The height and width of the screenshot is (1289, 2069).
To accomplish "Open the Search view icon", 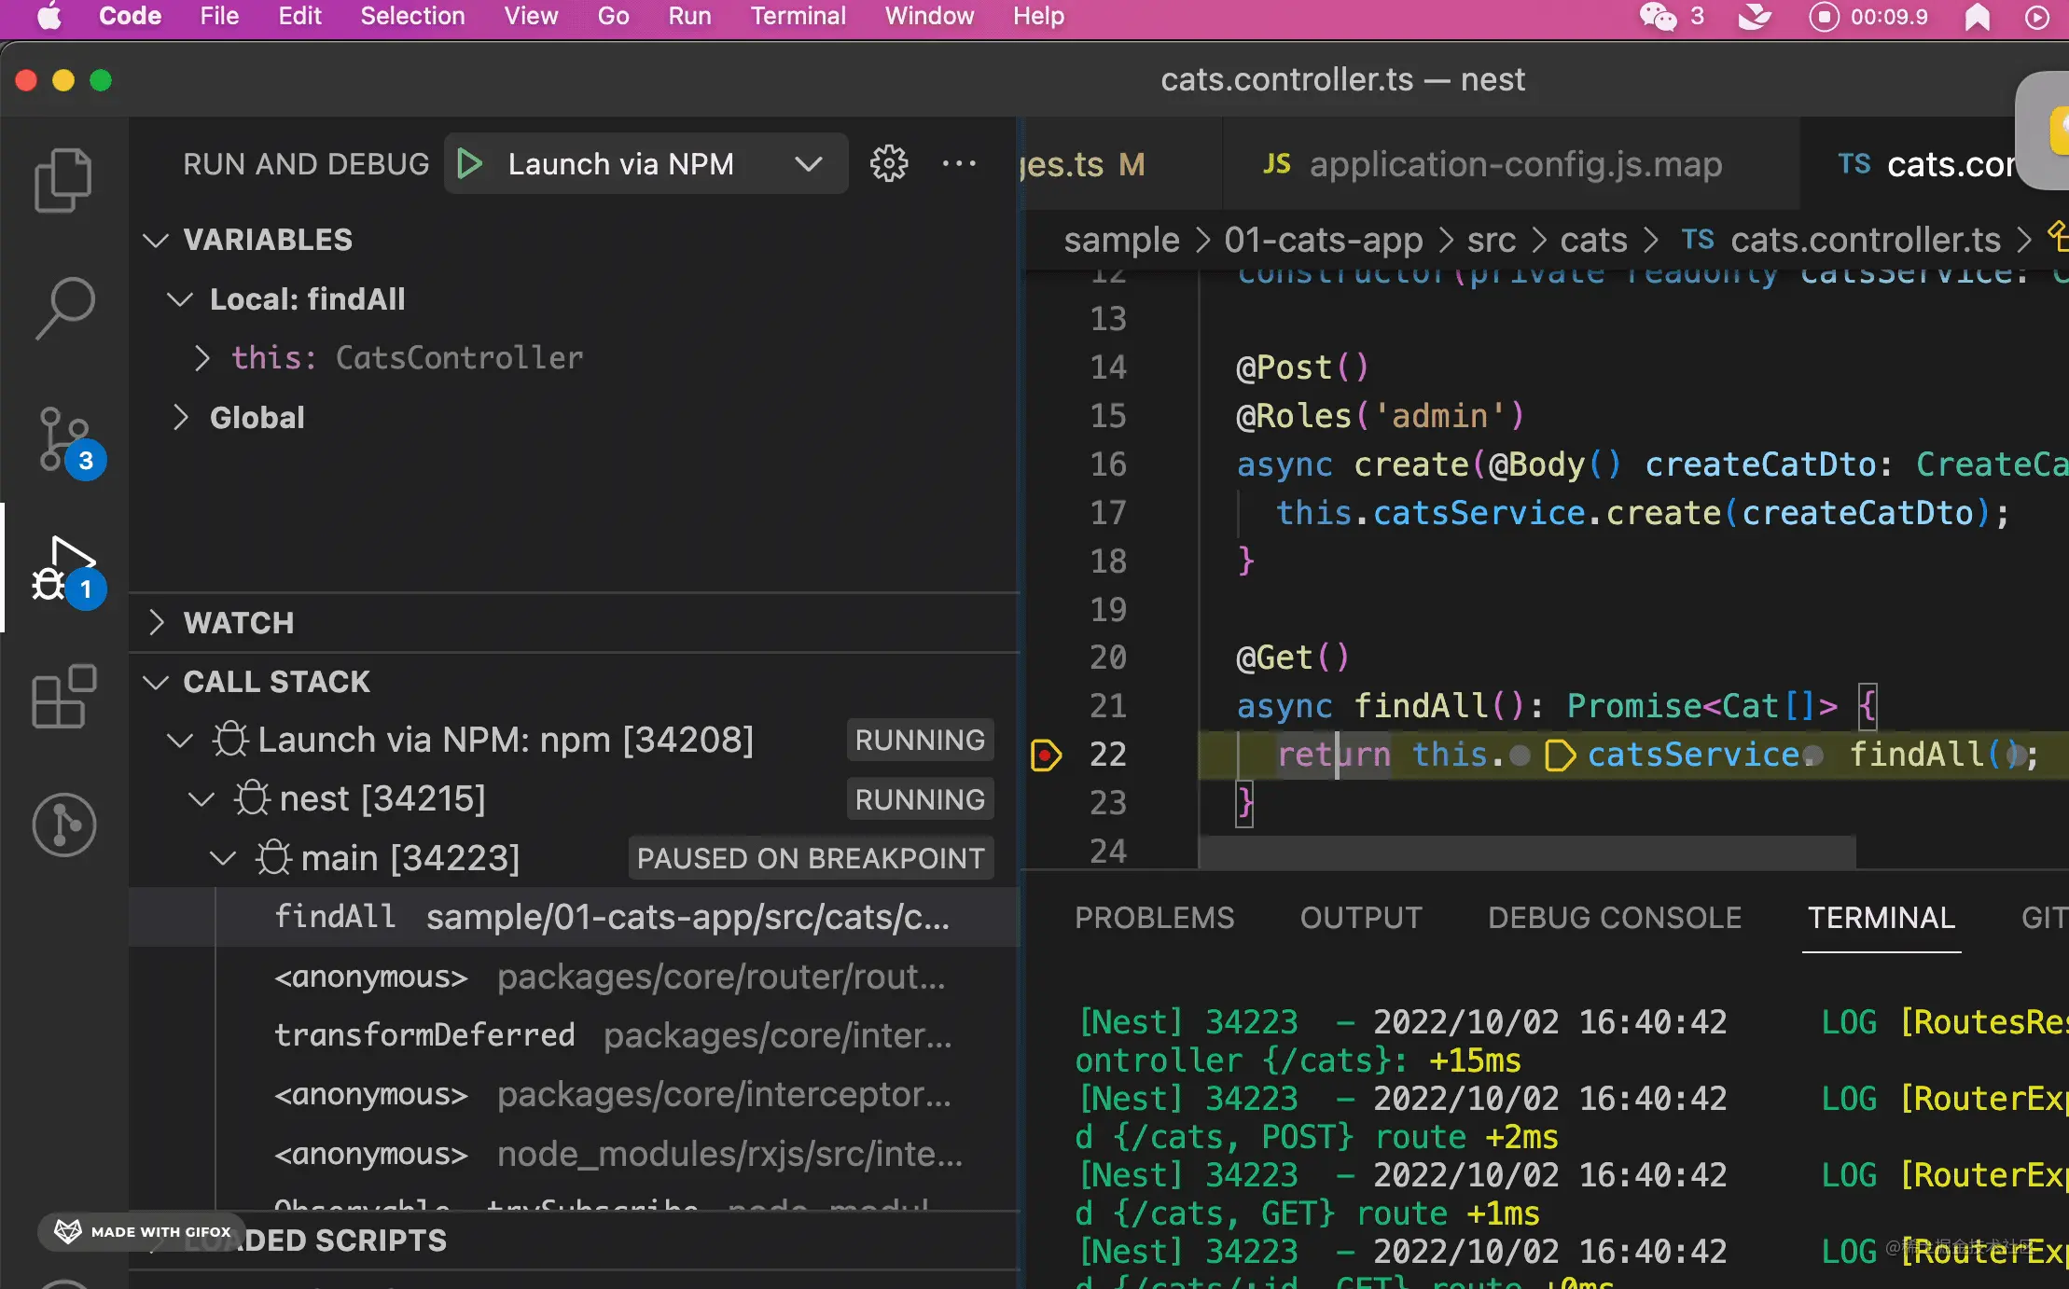I will coord(64,308).
